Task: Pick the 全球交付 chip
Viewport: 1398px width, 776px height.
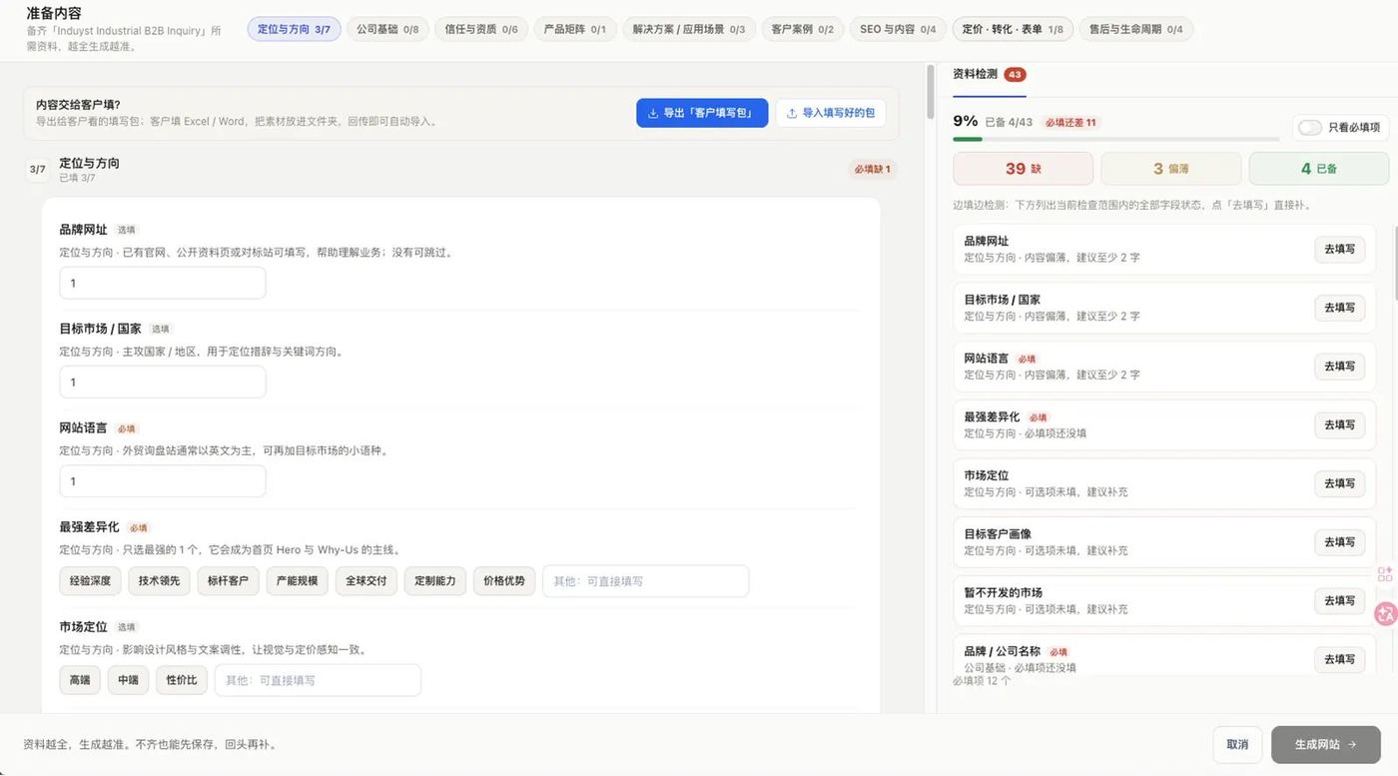Action: (x=366, y=581)
